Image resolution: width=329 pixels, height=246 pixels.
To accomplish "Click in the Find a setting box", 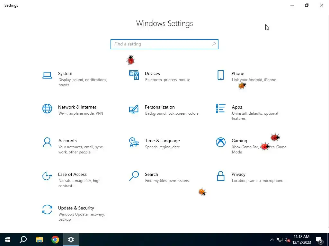I will (164, 44).
